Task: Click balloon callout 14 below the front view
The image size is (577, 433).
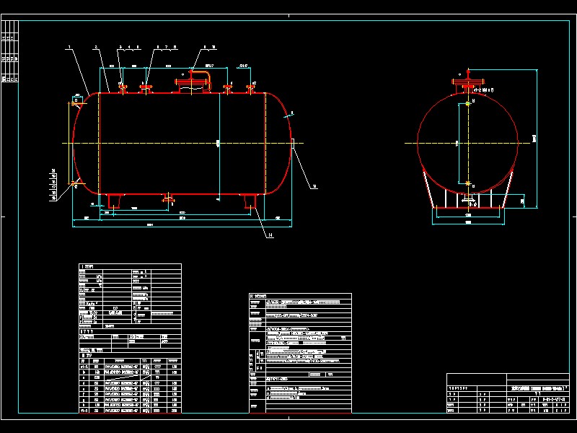Action: tap(270, 234)
